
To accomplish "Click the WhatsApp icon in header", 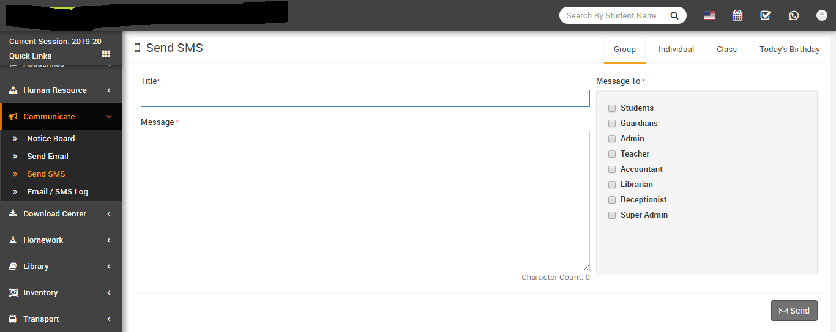I will pyautogui.click(x=794, y=15).
